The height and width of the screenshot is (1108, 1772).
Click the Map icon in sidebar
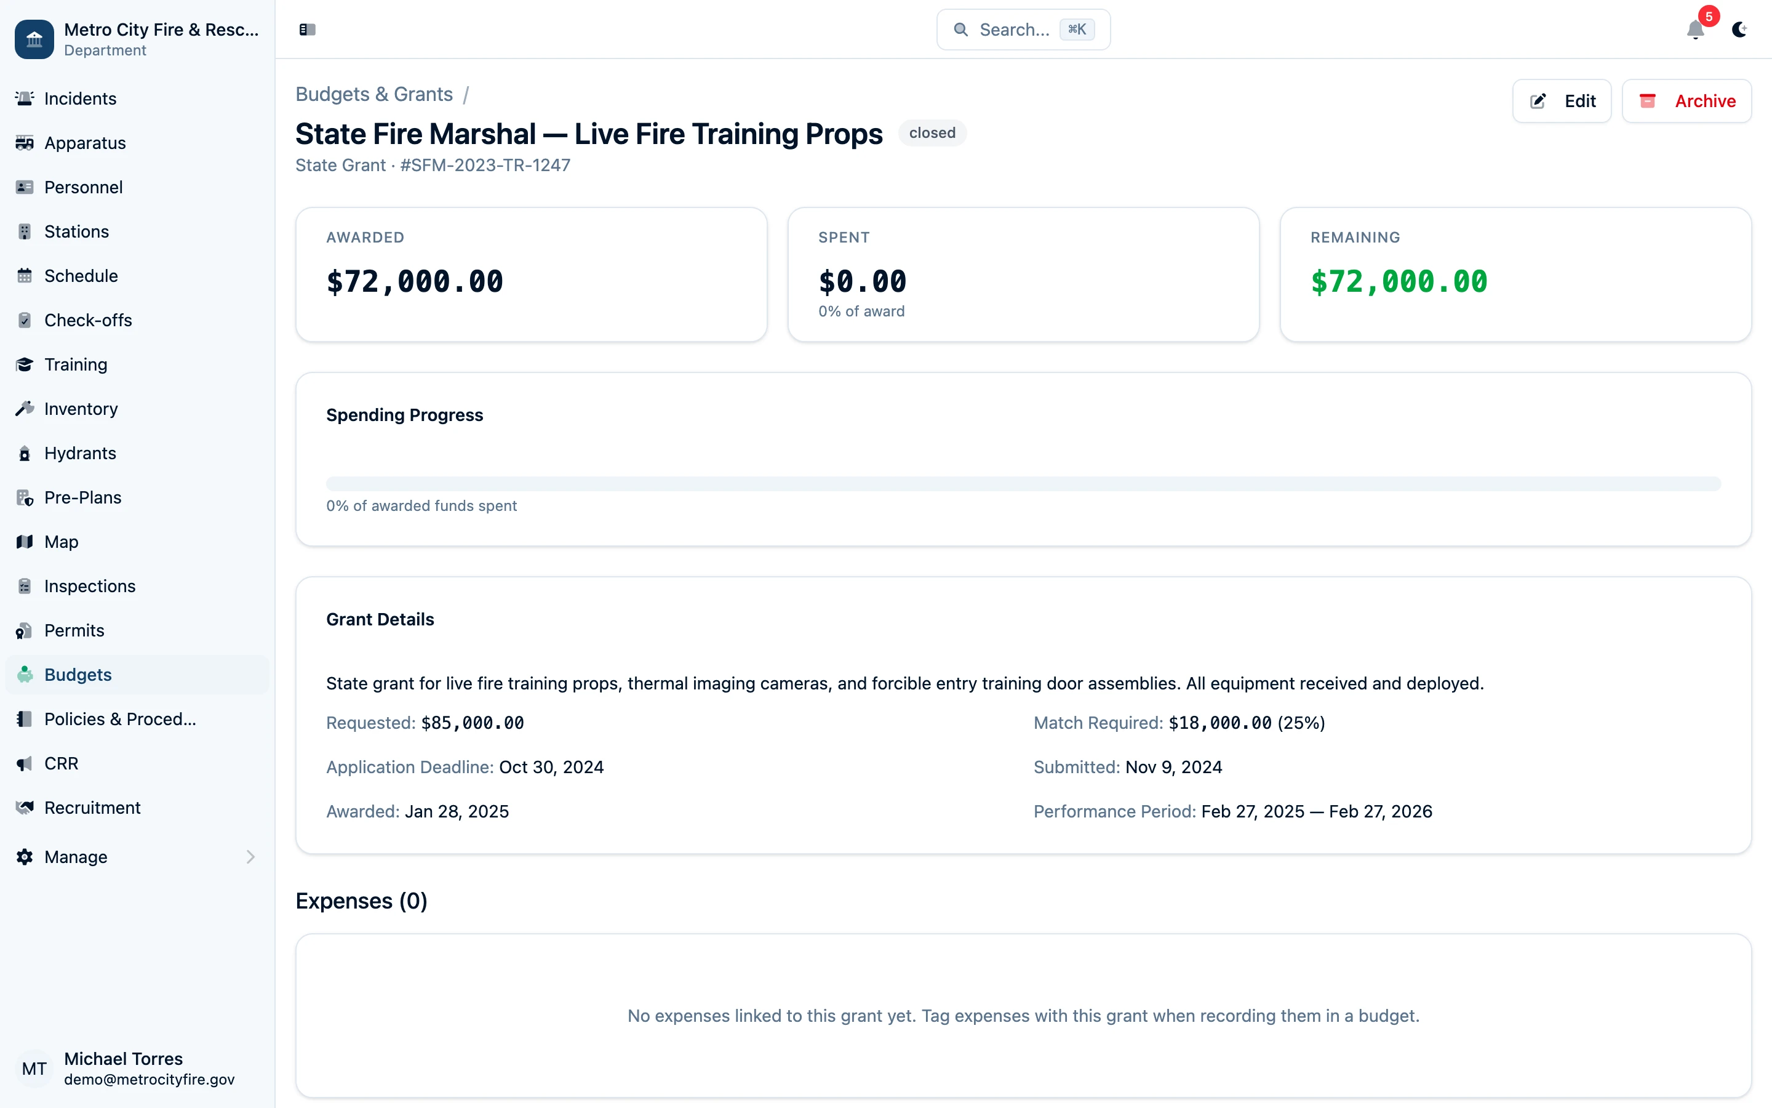(25, 542)
